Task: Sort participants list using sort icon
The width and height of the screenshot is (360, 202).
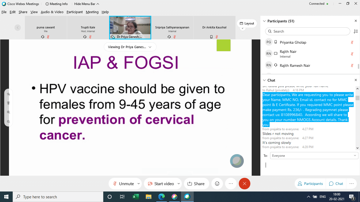Action: pos(356,31)
